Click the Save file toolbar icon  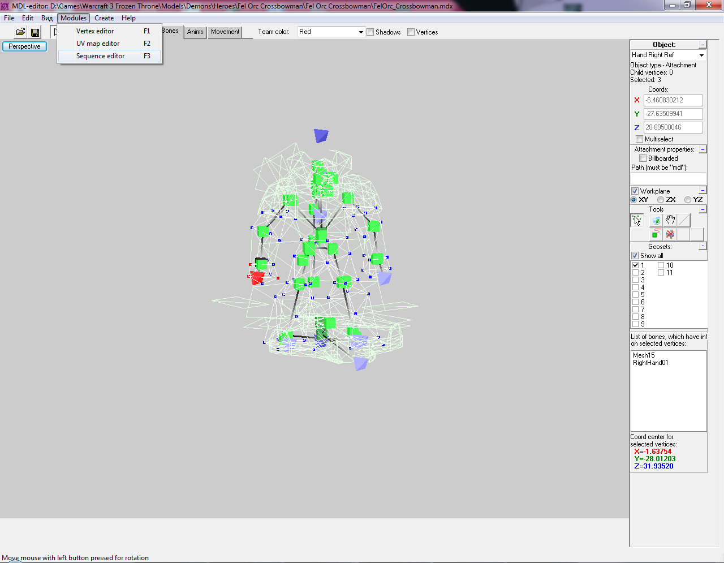click(x=35, y=32)
